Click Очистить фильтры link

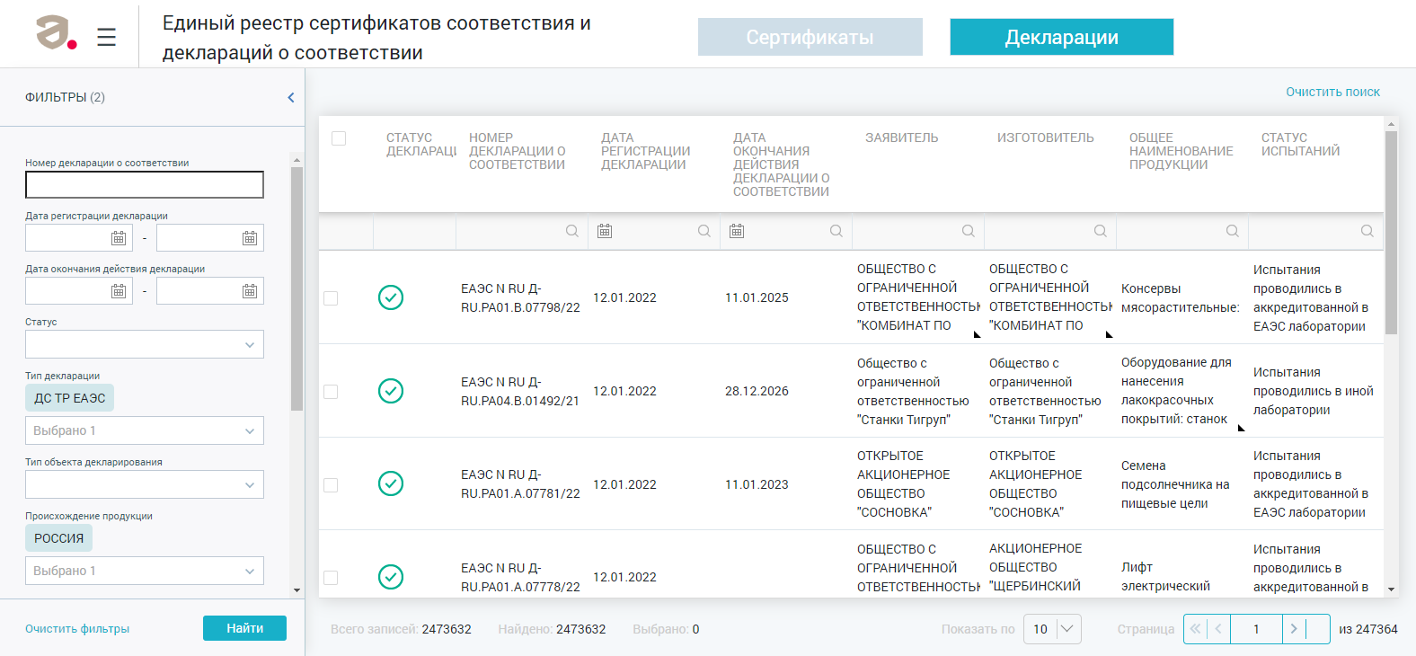(77, 629)
